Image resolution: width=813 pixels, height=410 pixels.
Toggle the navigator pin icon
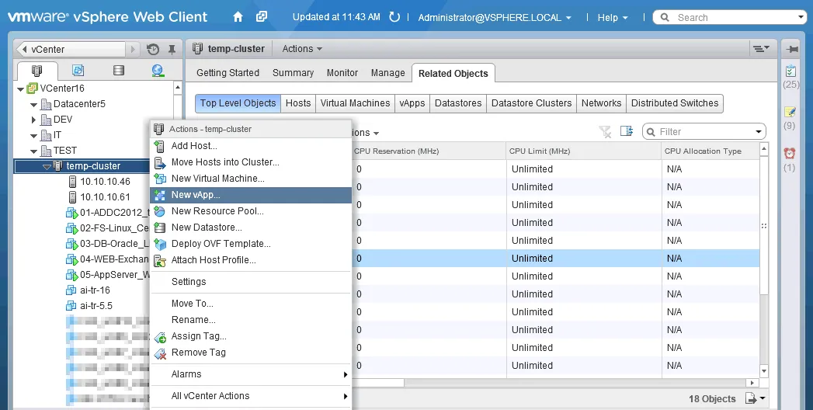(x=172, y=49)
